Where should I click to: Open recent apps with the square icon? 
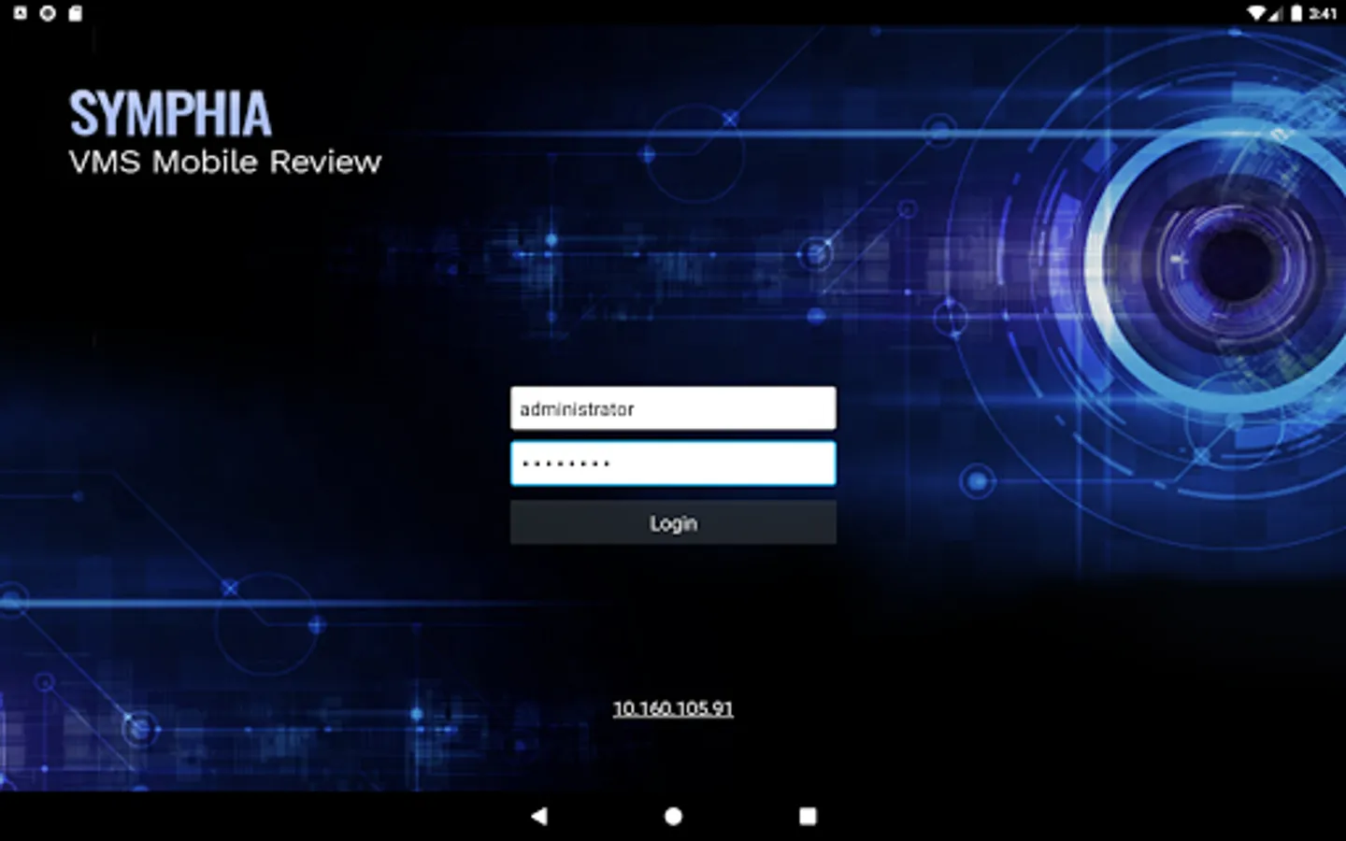click(x=808, y=816)
